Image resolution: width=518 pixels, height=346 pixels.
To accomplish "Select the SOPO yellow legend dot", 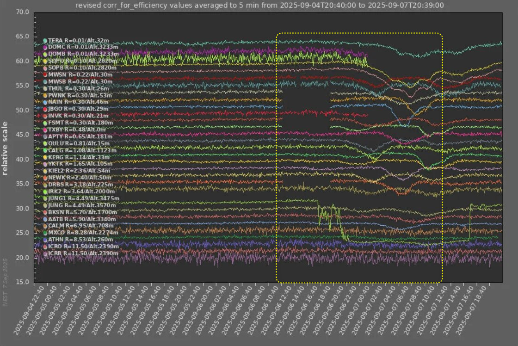I will pos(45,61).
